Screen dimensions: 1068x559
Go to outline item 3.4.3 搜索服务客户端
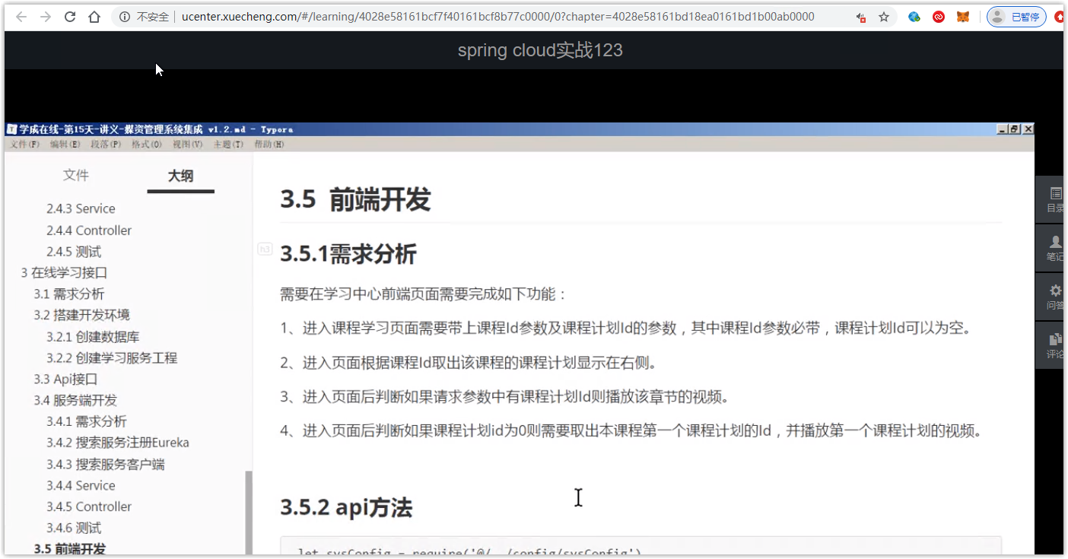[x=106, y=464]
